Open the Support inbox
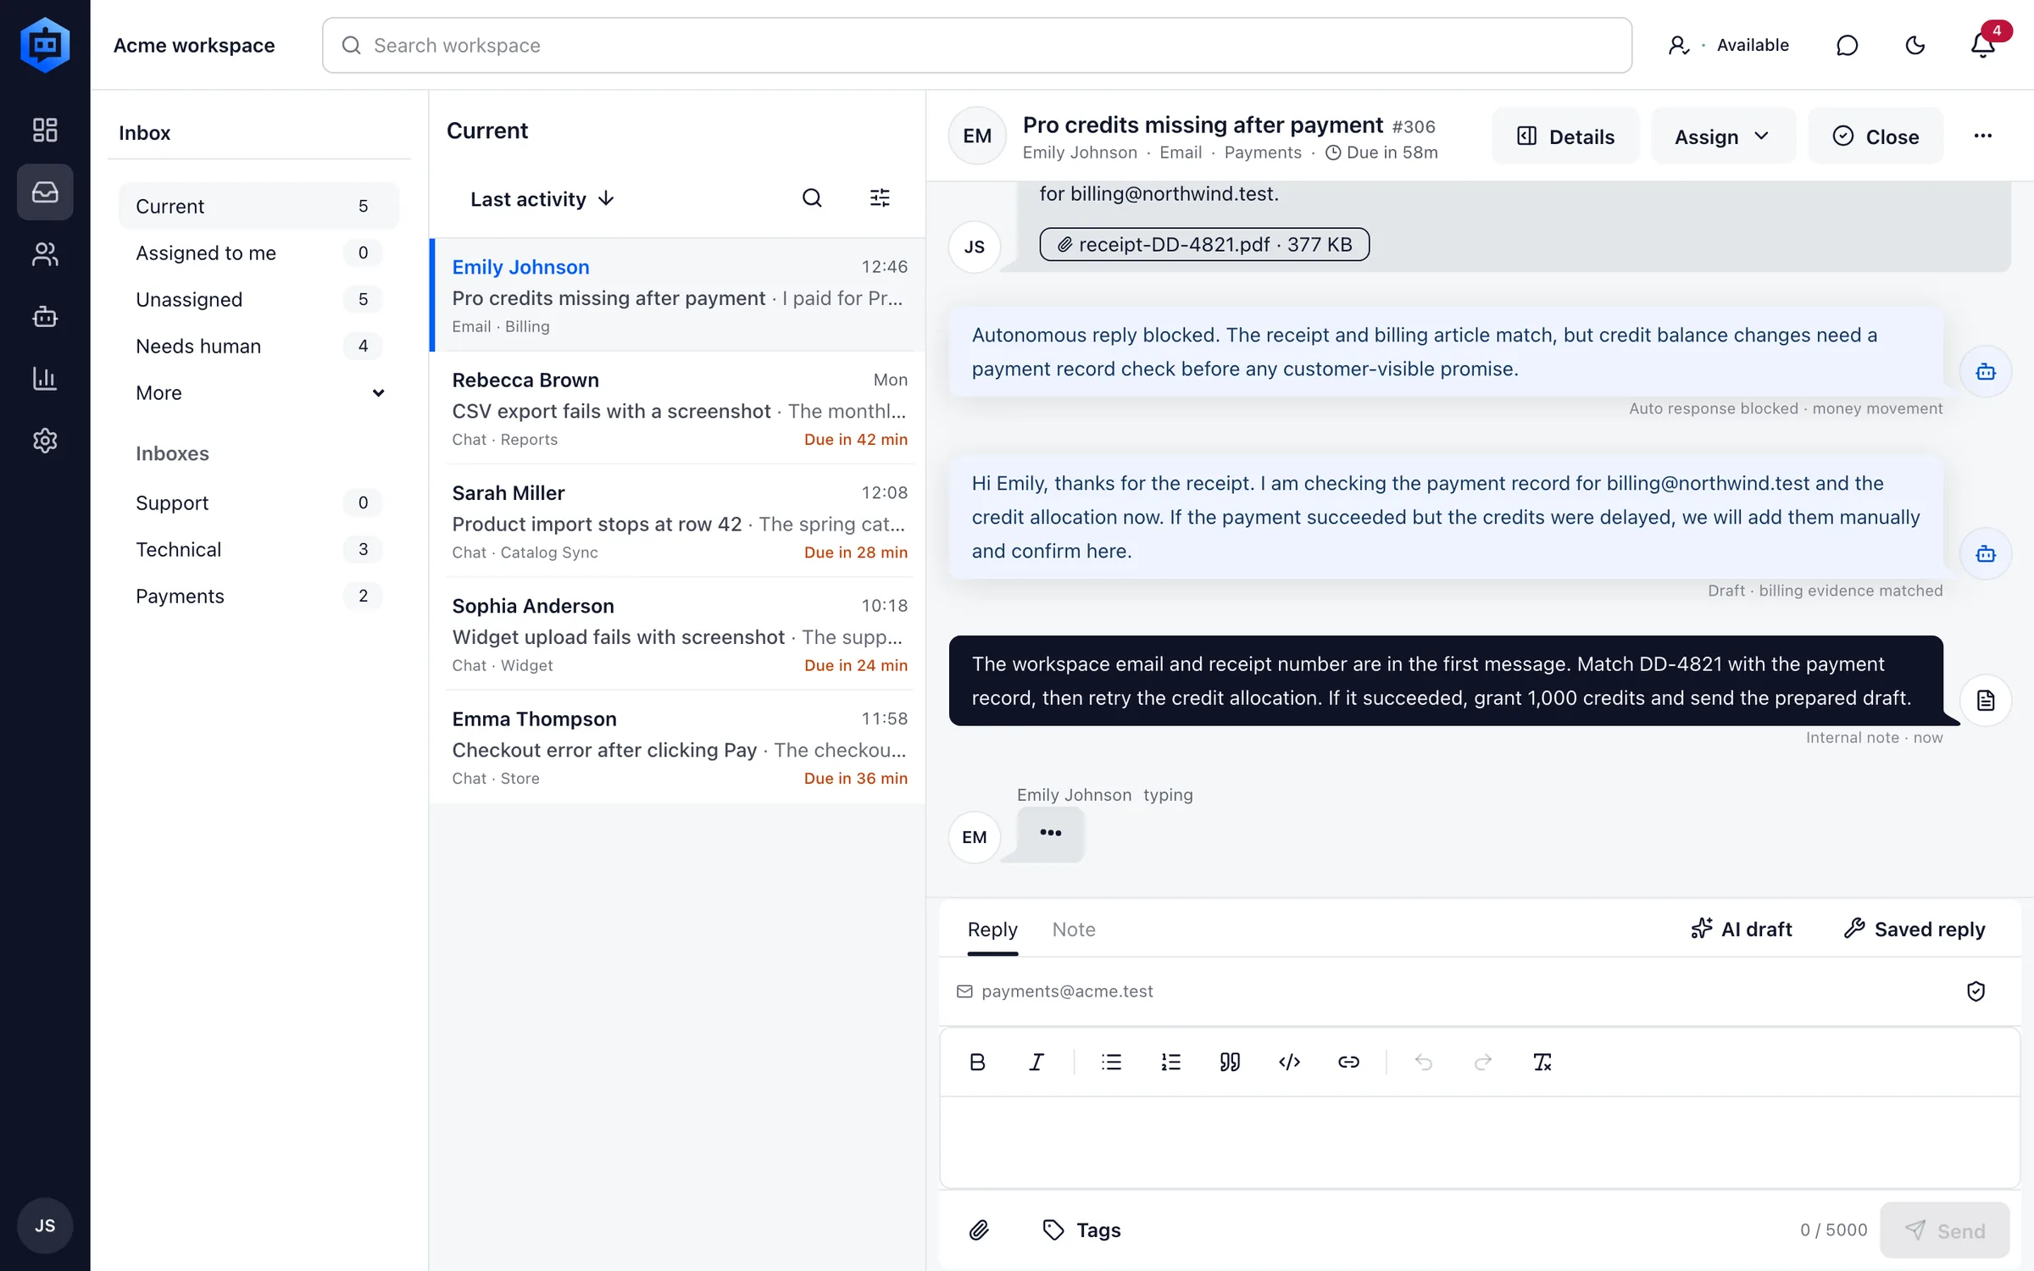Screen dimensions: 2034x1271 258,502
